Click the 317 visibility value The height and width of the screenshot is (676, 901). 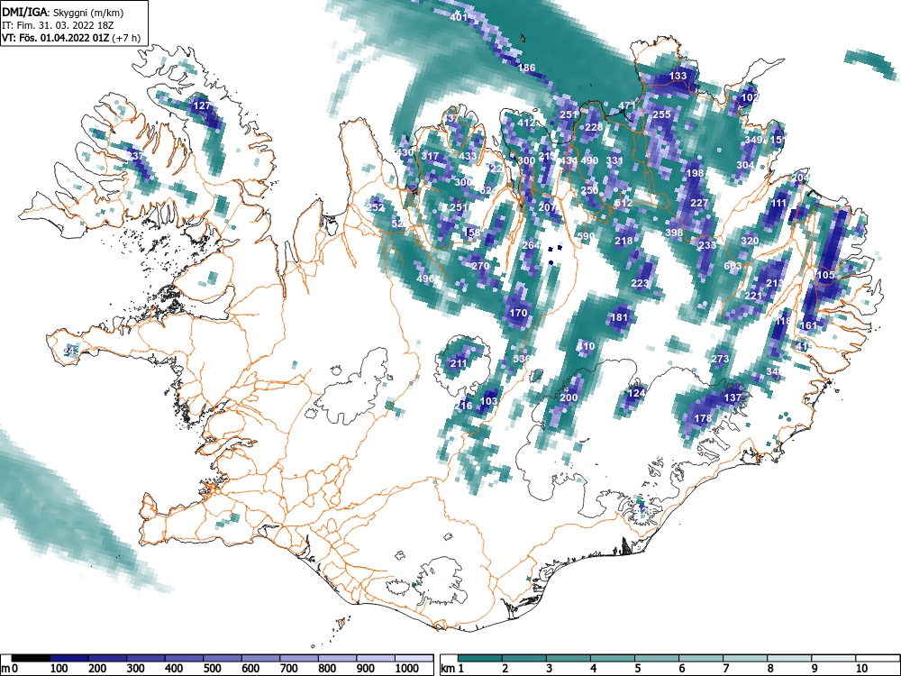(x=430, y=156)
